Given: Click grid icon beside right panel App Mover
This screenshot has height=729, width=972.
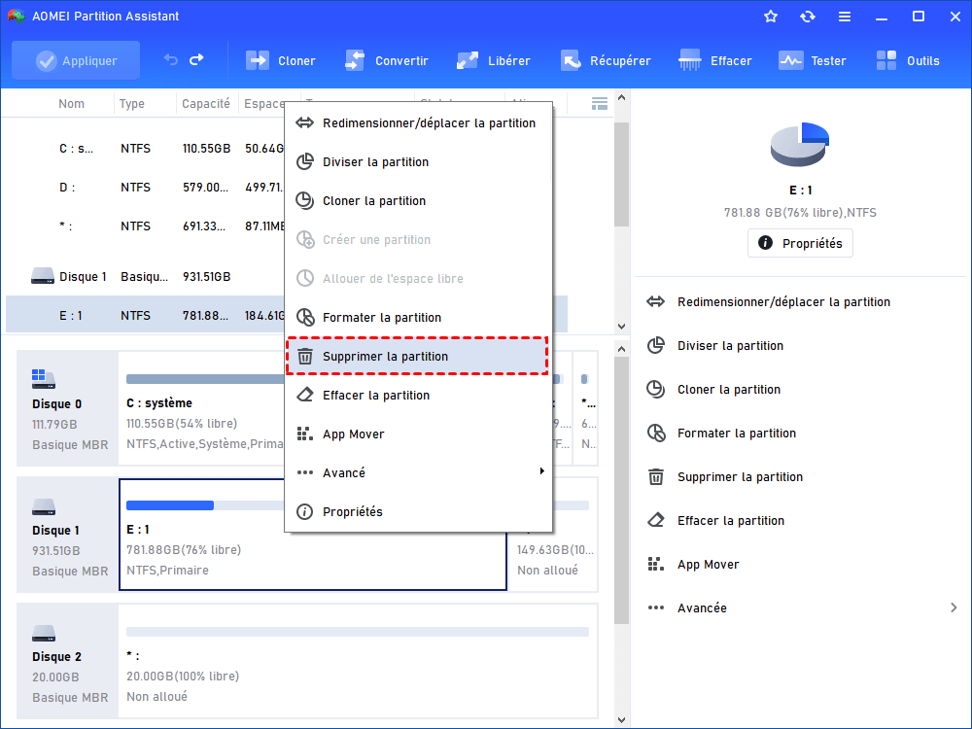Looking at the screenshot, I should pyautogui.click(x=656, y=564).
